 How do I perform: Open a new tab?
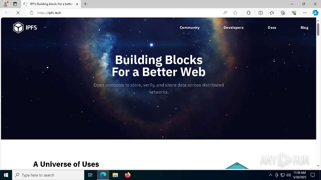point(86,4)
